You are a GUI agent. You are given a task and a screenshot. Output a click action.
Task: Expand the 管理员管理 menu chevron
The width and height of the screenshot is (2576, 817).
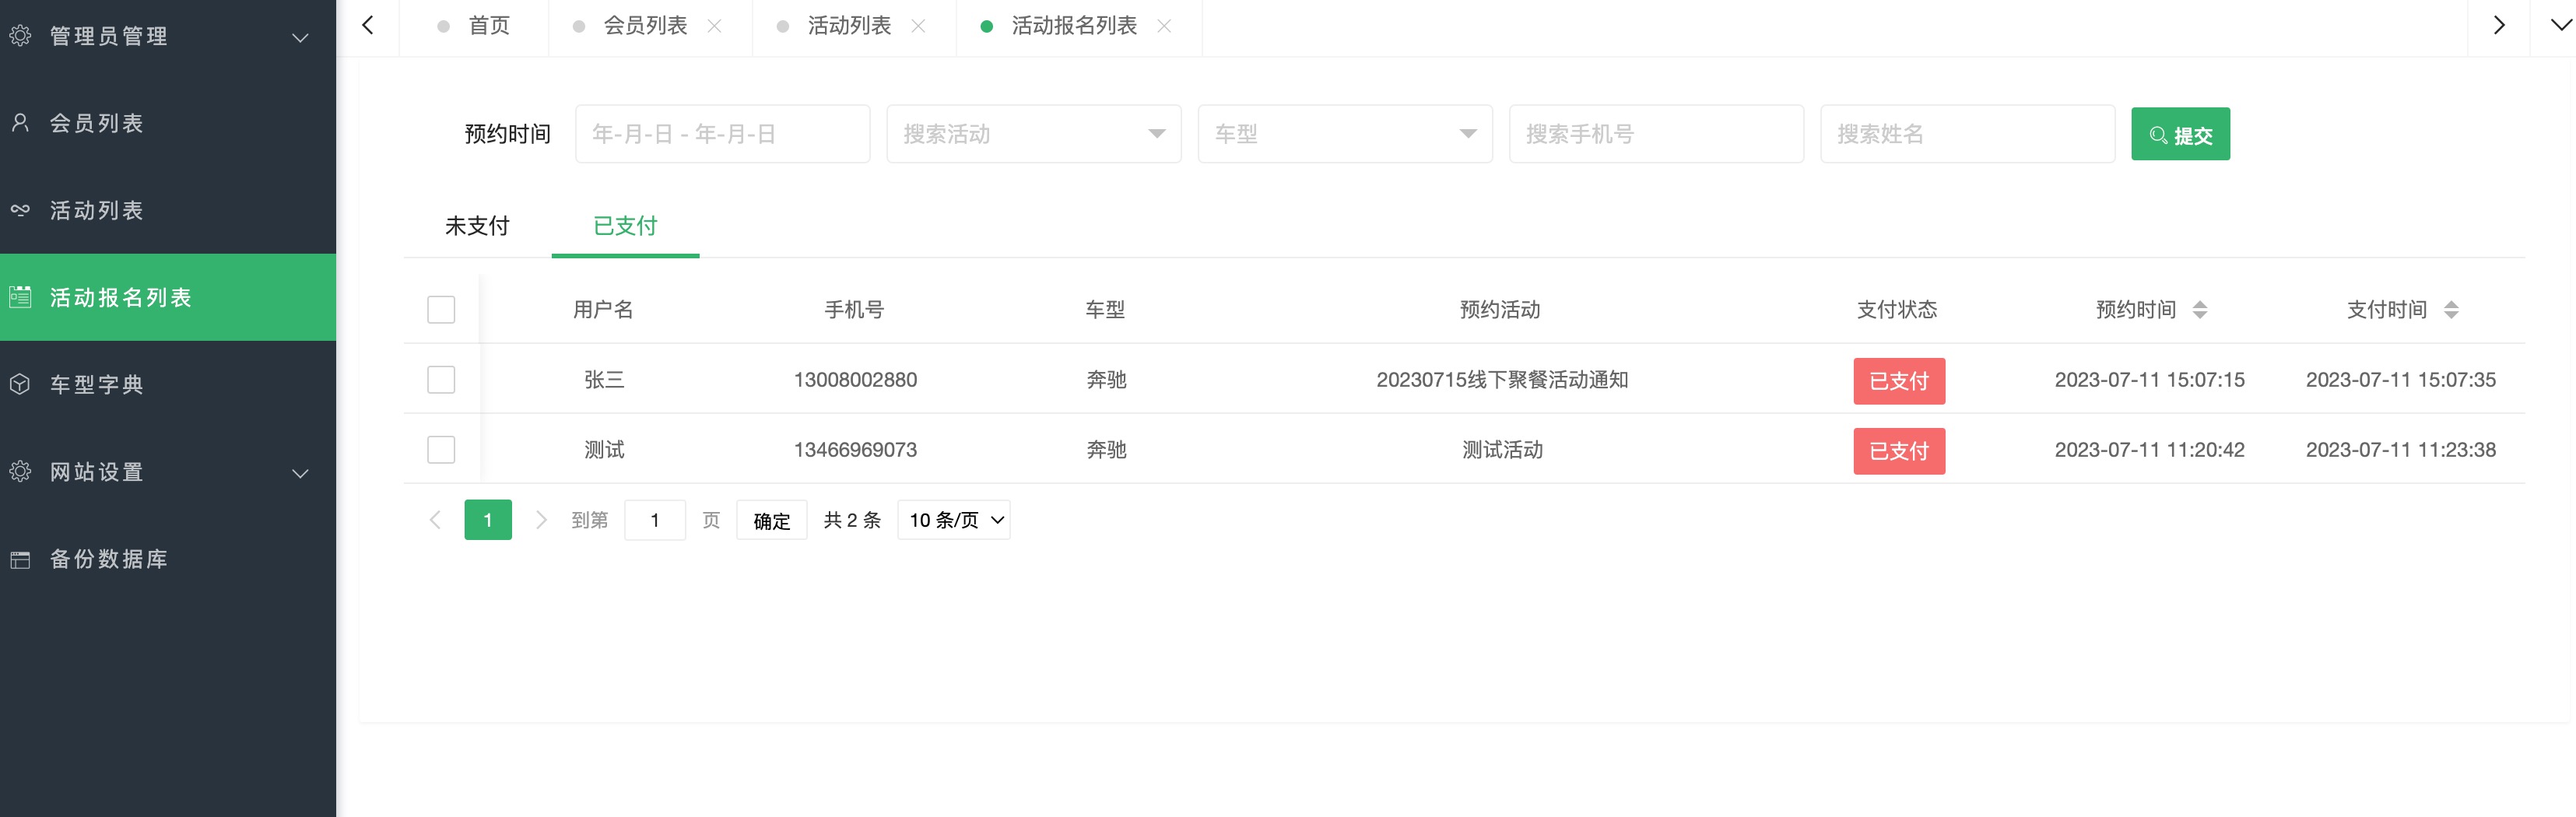300,37
